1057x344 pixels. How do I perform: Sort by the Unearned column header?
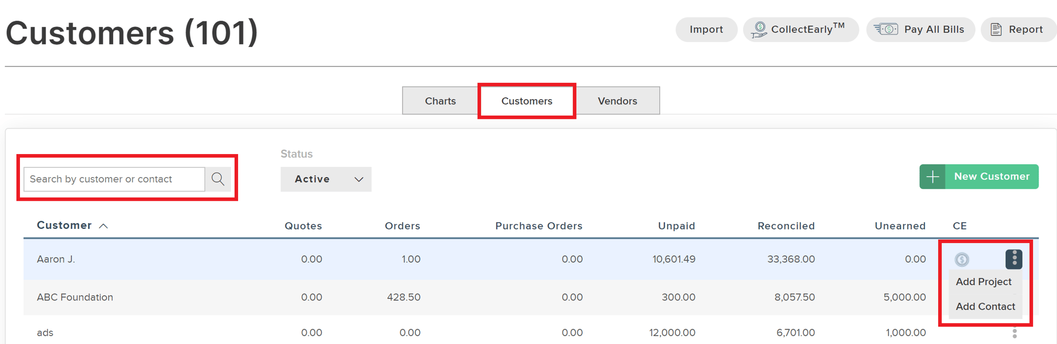tap(900, 226)
